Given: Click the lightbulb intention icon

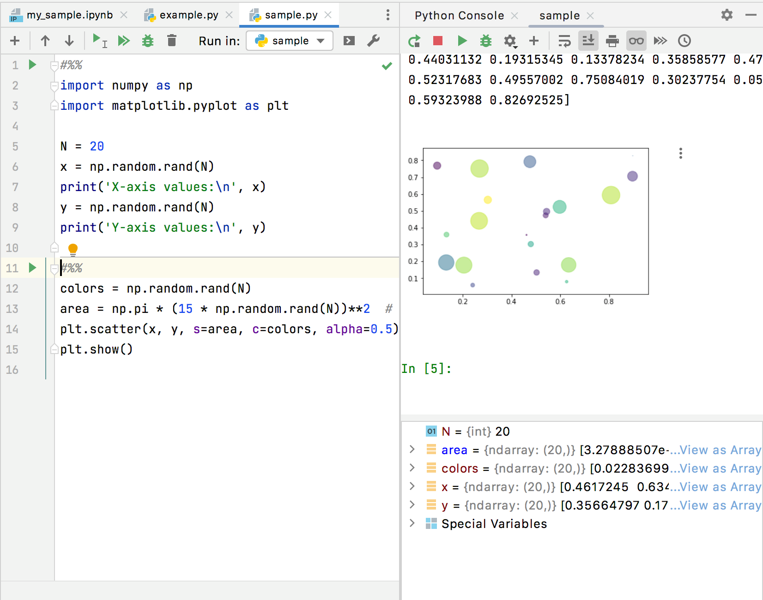Looking at the screenshot, I should 73,250.
